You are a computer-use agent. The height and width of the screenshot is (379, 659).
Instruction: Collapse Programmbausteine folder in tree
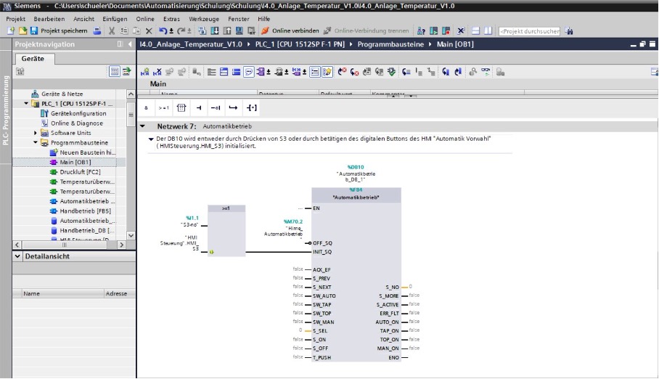tap(36, 143)
